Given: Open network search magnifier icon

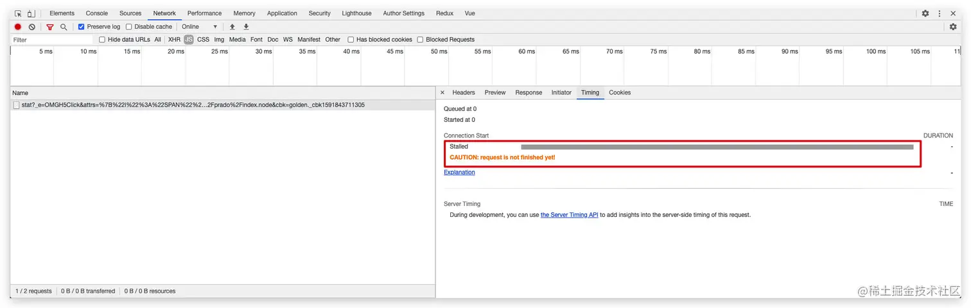Looking at the screenshot, I should point(64,27).
